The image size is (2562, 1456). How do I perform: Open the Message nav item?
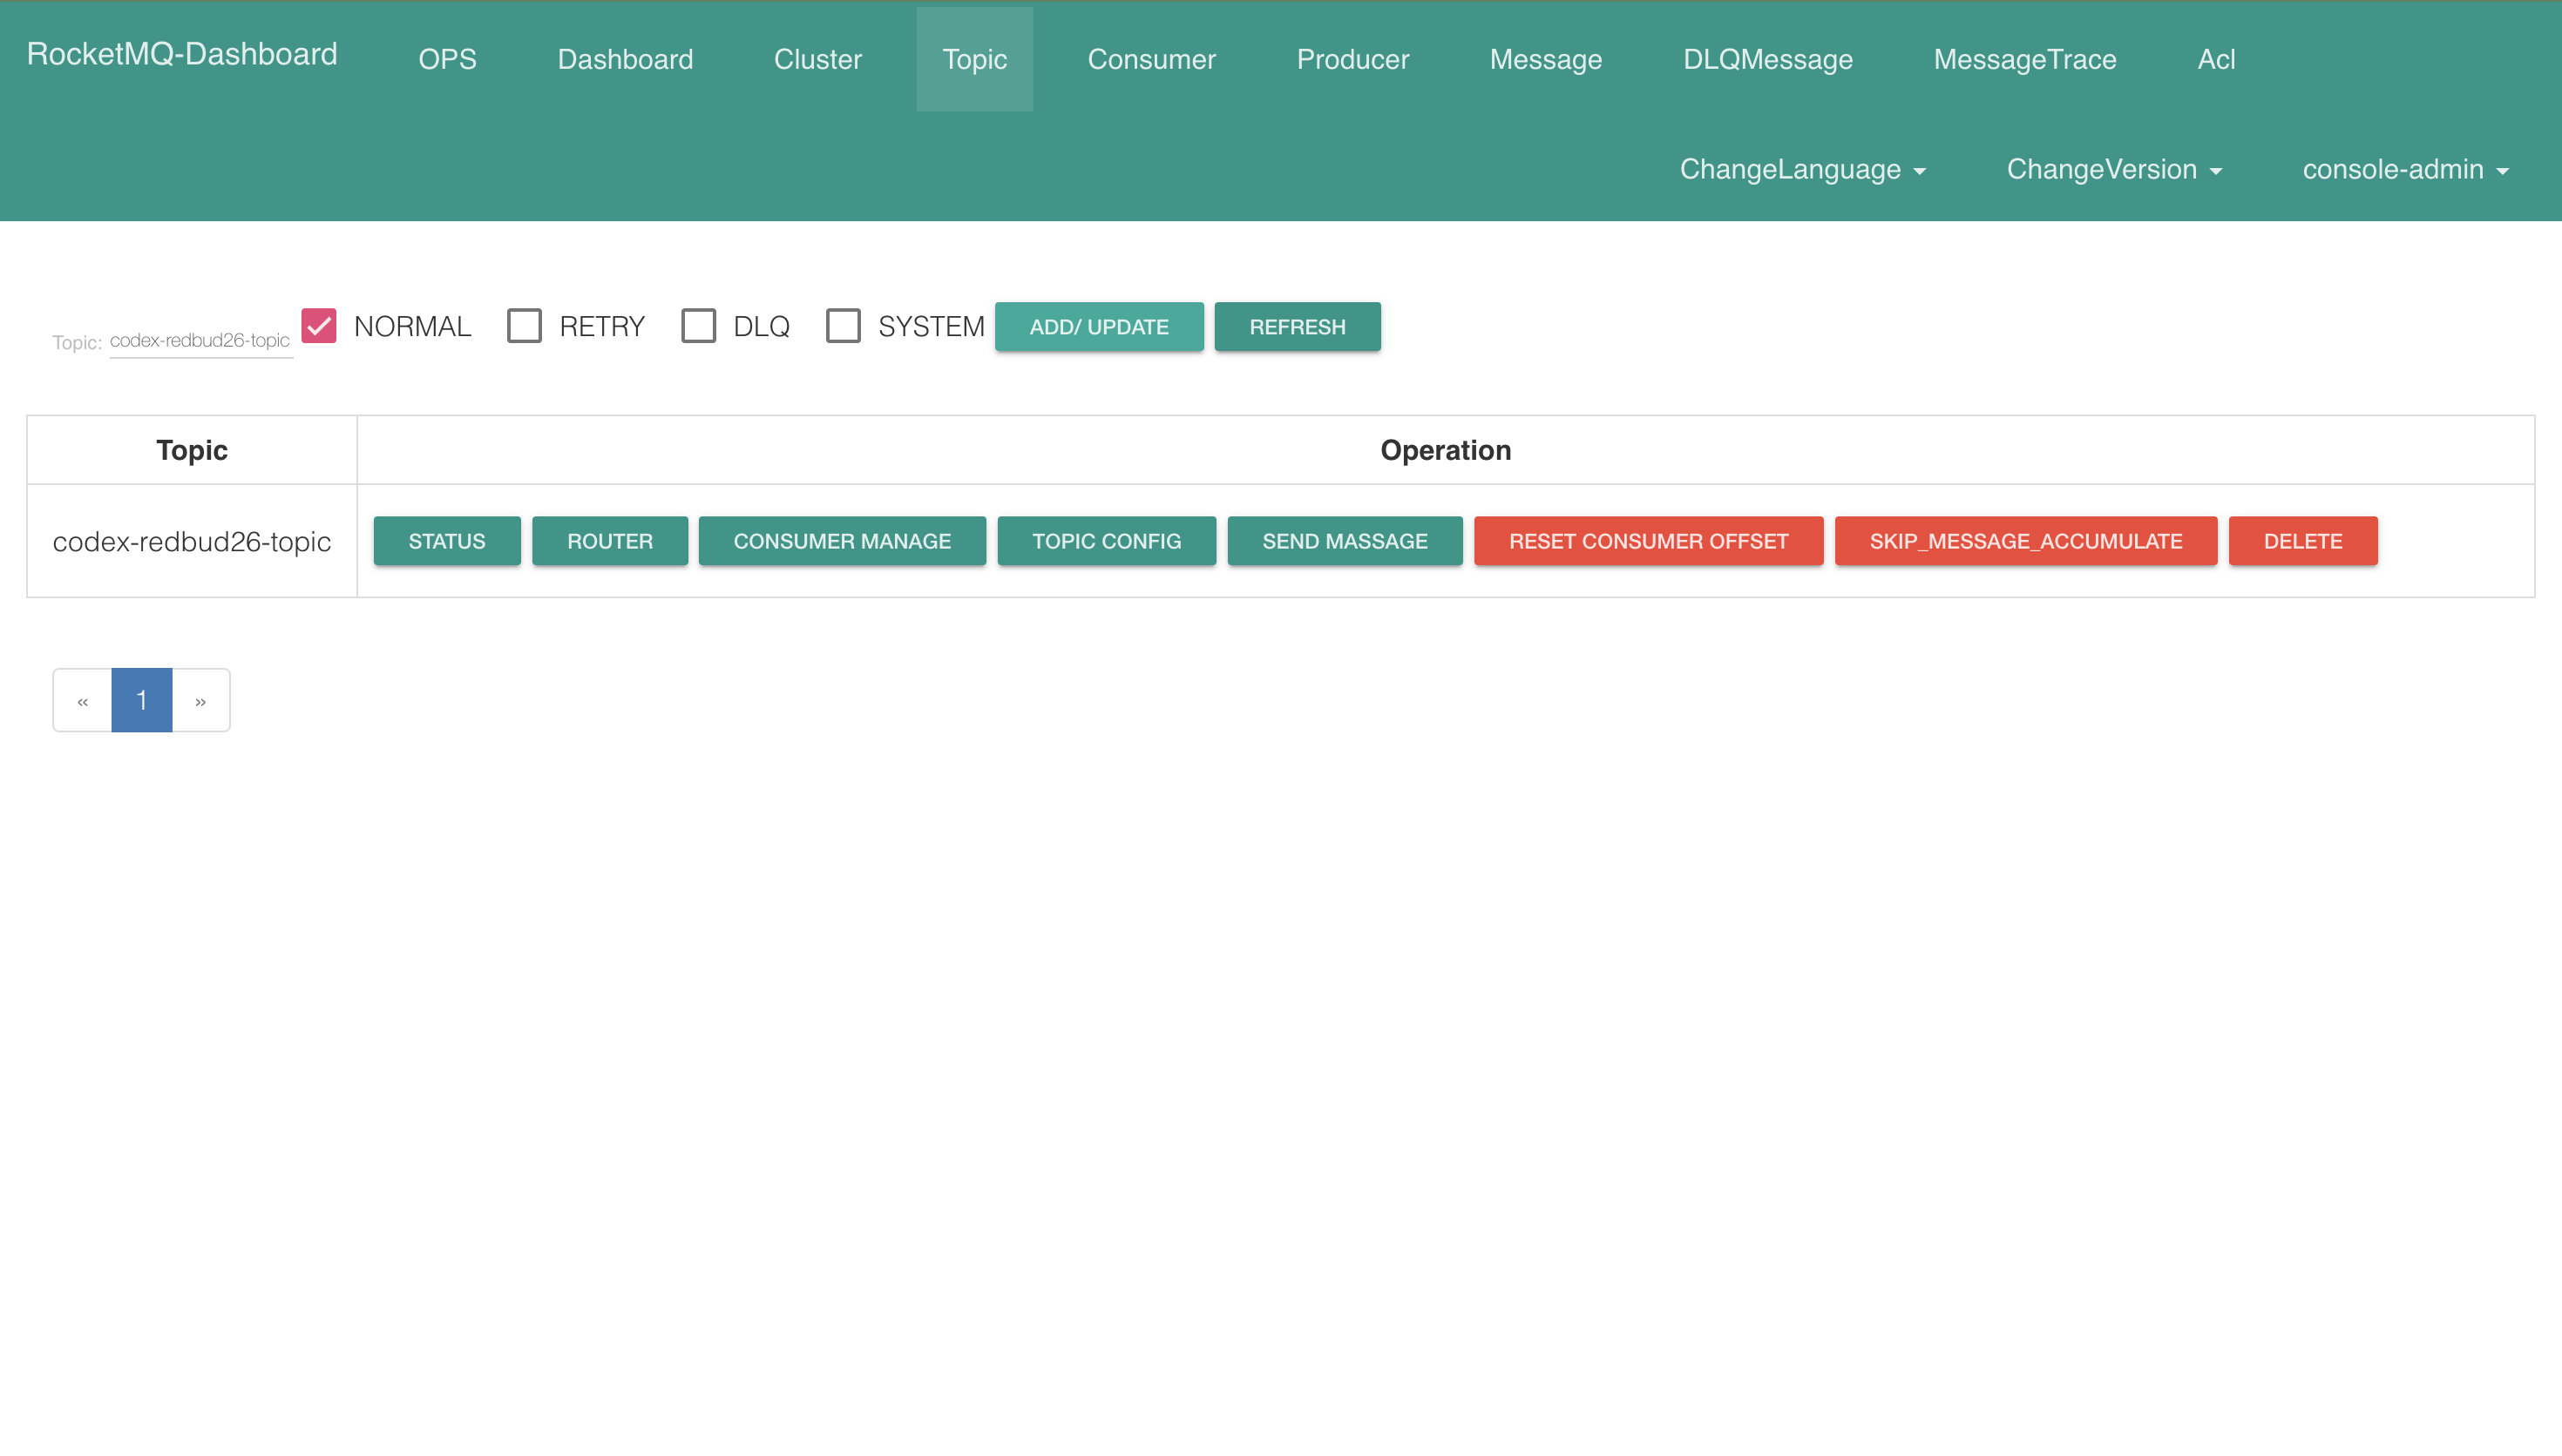[x=1546, y=59]
